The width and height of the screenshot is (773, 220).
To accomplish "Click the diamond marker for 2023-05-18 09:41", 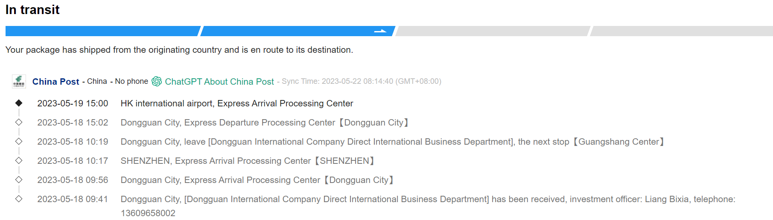I will 19,199.
